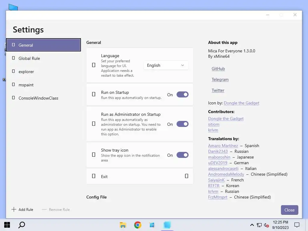The width and height of the screenshot is (308, 231).
Task: Open krlvm contributor link
Action: click(213, 130)
